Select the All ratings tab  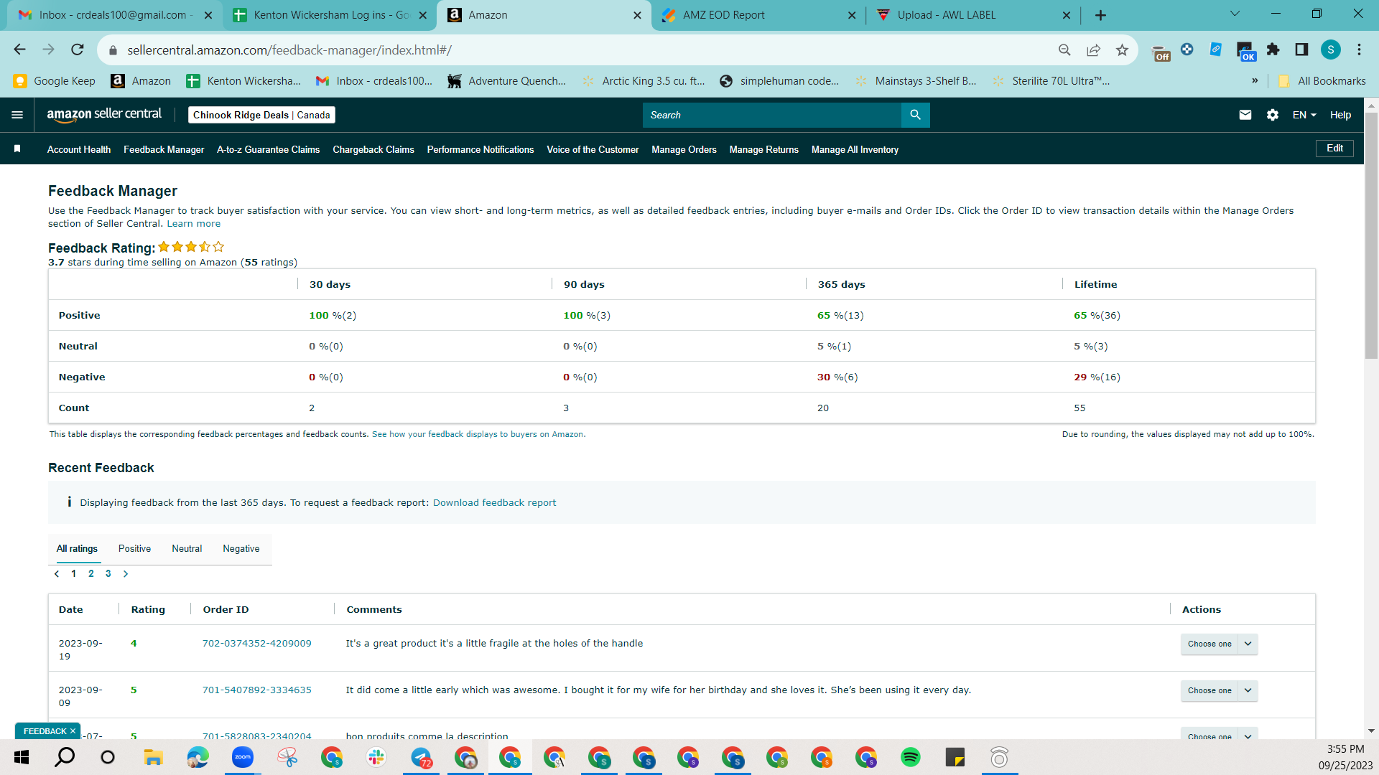[x=77, y=549]
